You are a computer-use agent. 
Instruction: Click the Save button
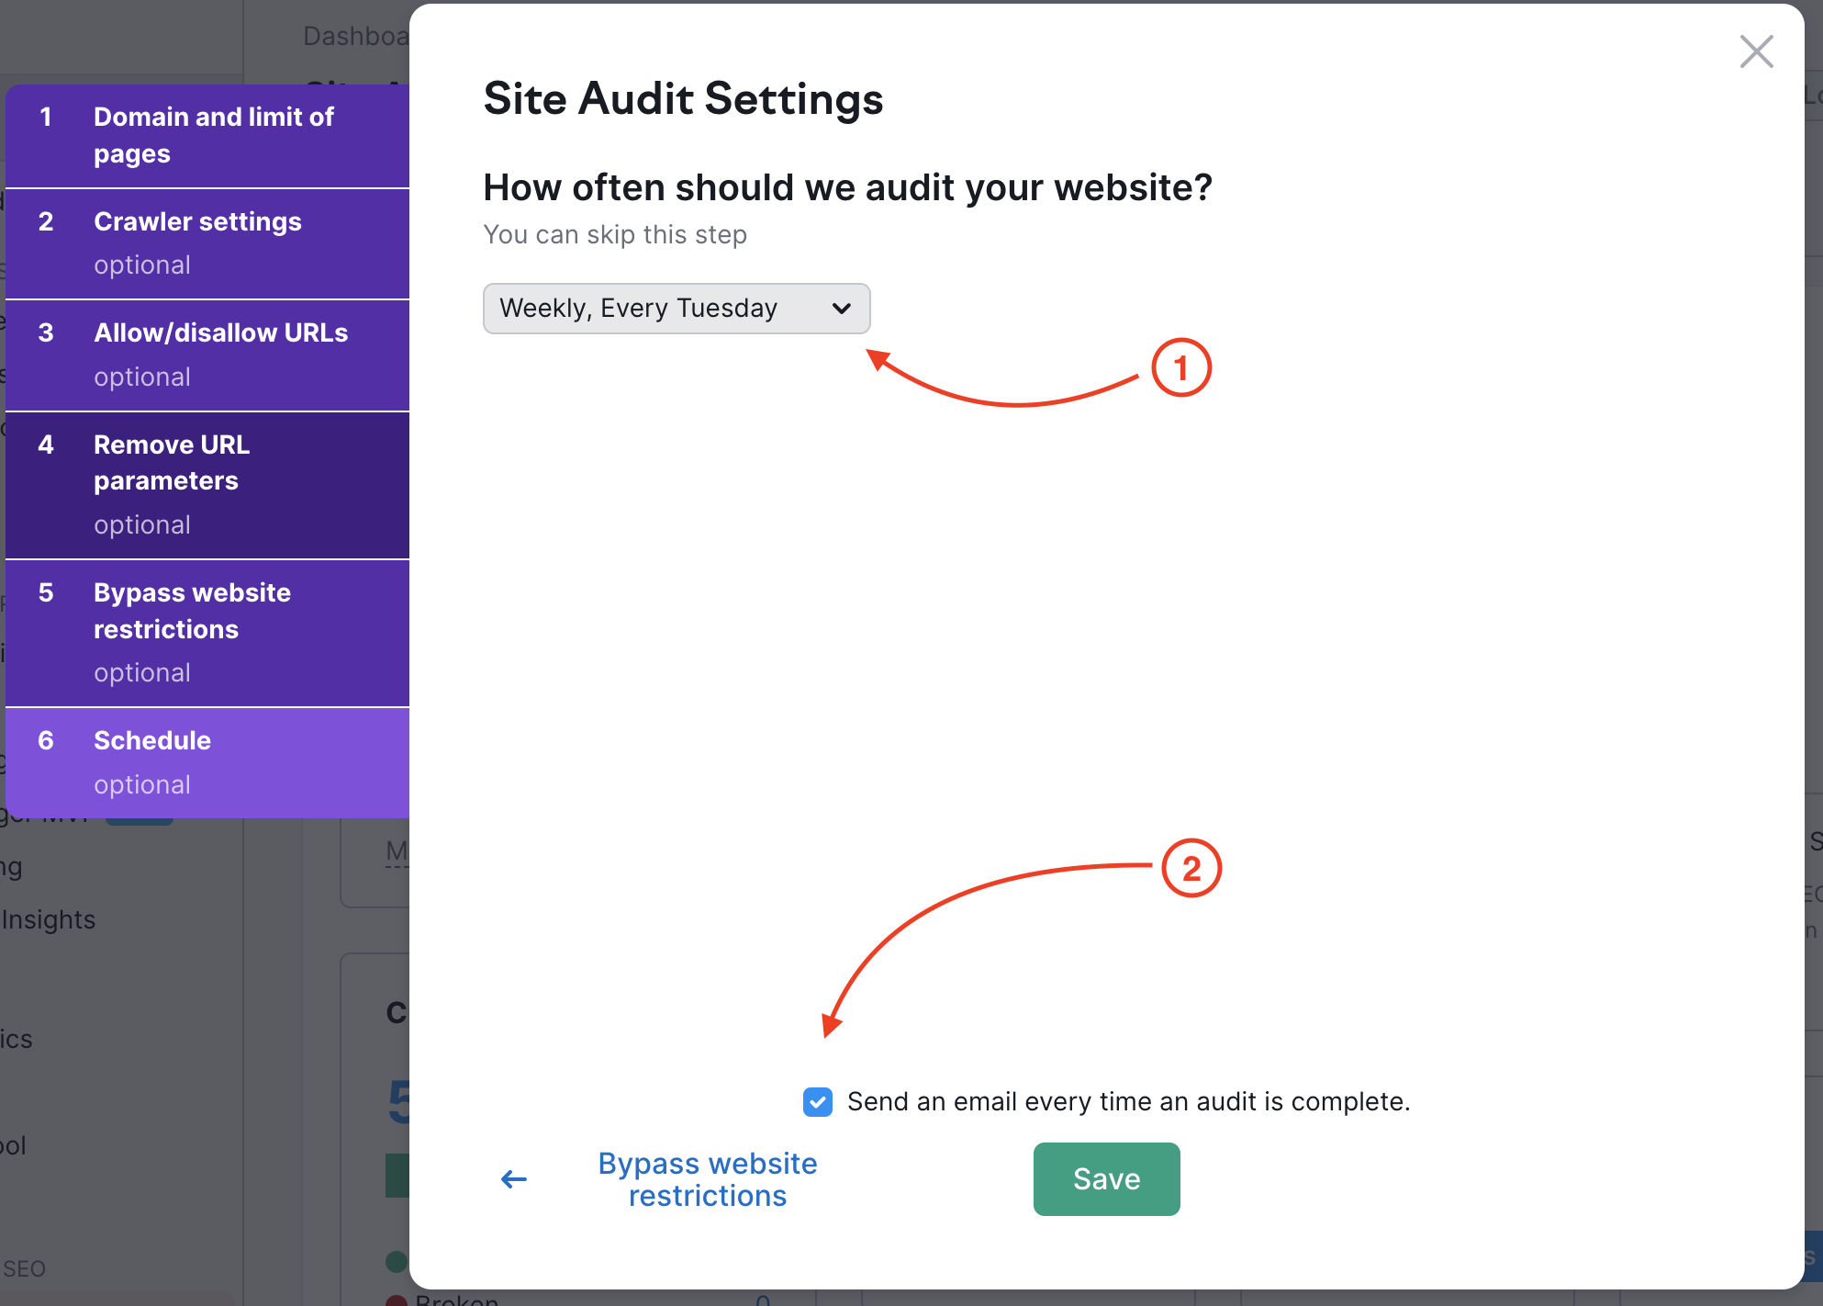pos(1106,1178)
